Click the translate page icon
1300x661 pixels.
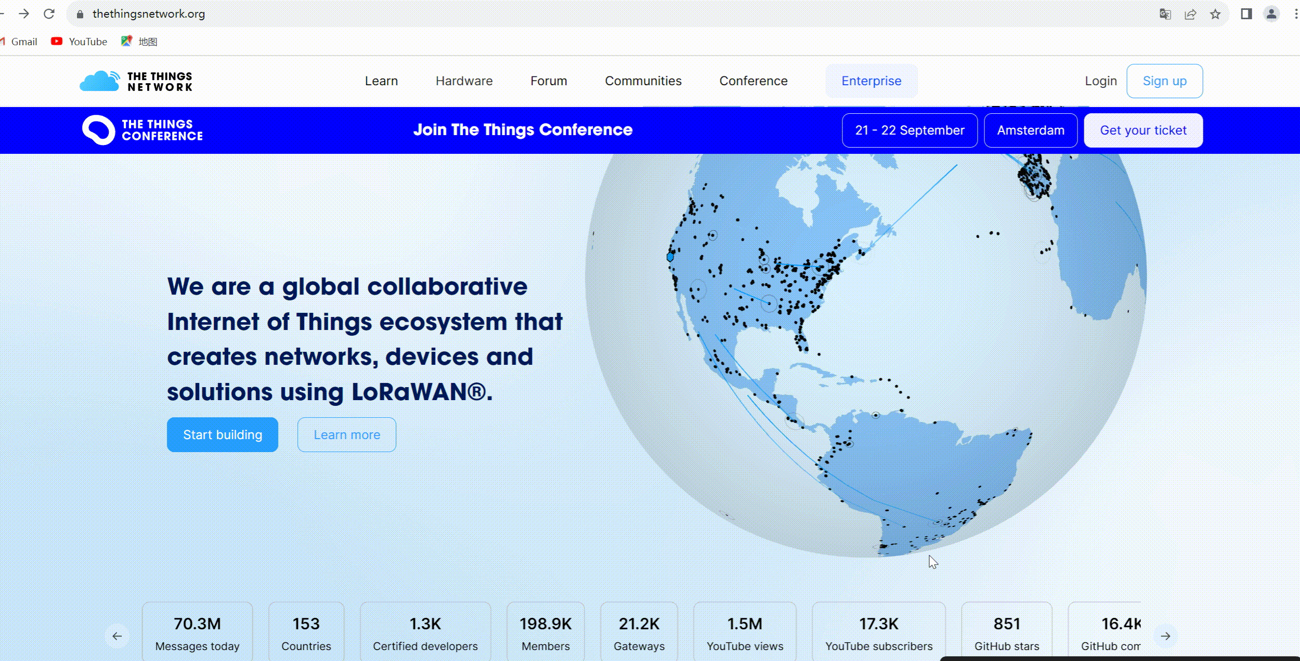tap(1165, 14)
